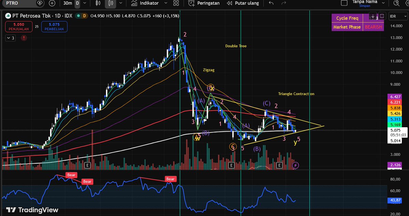409x216 pixels.
Task: Select the Double Tree text annotation
Action: [x=236, y=46]
